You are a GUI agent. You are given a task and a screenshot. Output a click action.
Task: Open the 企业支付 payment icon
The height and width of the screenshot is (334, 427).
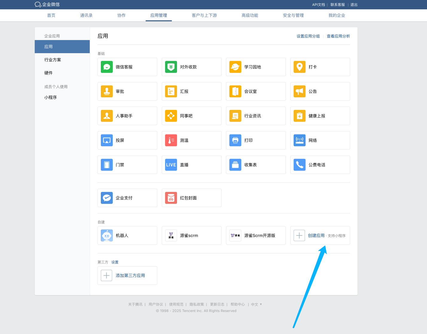(x=107, y=198)
